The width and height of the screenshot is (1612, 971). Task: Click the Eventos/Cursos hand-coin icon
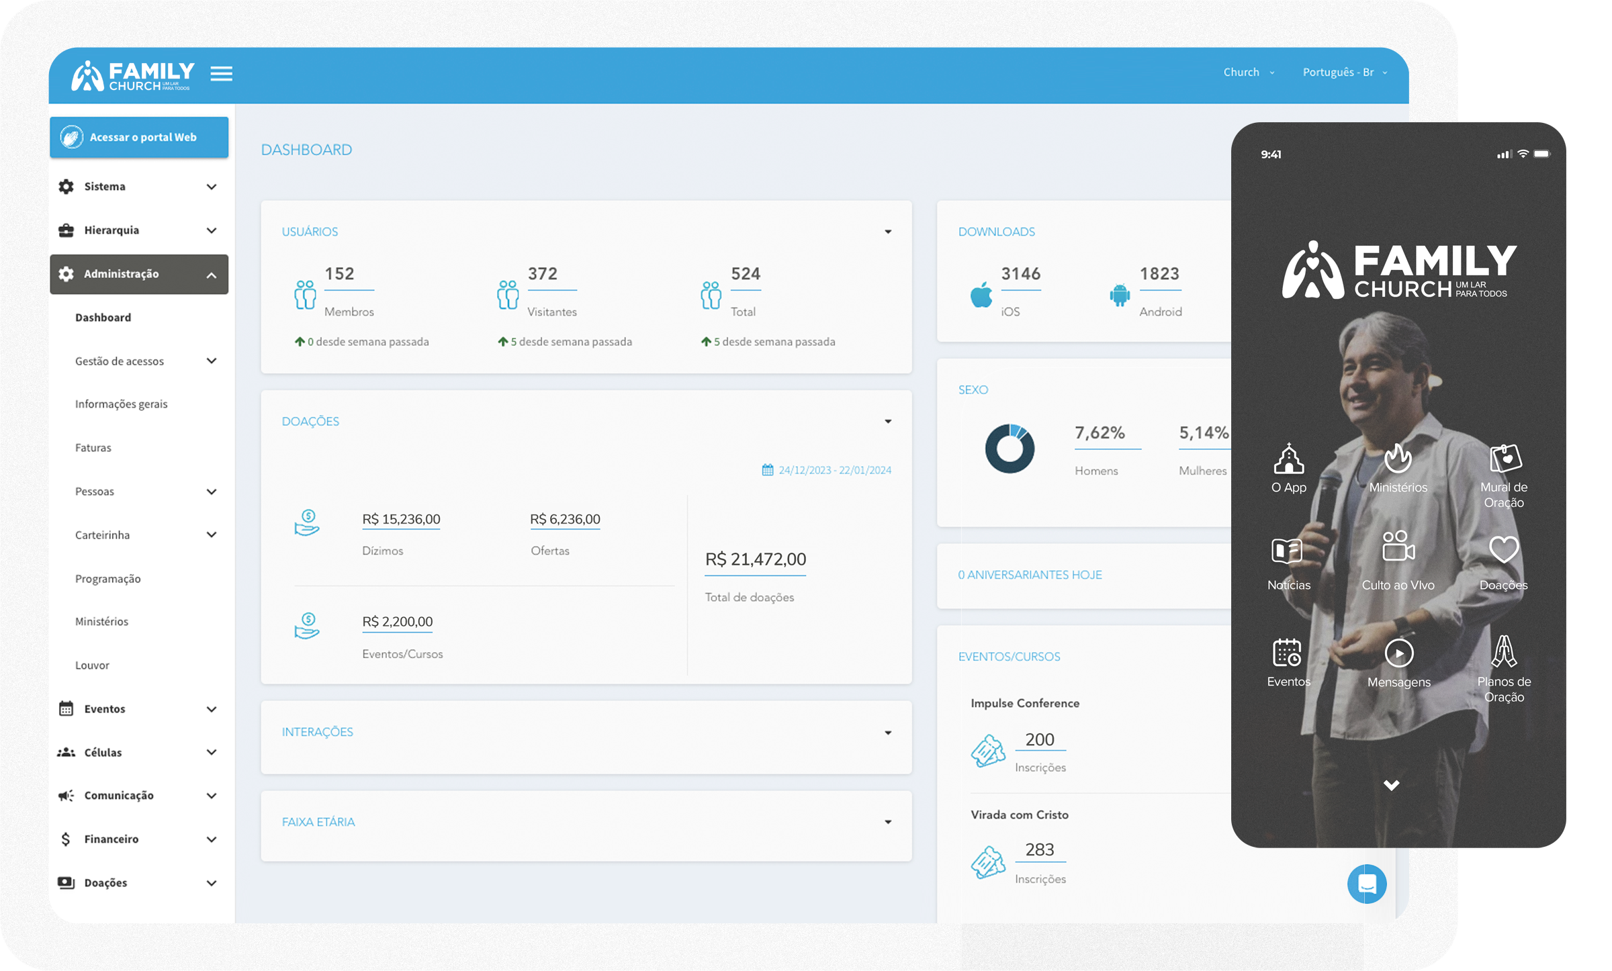(x=307, y=625)
